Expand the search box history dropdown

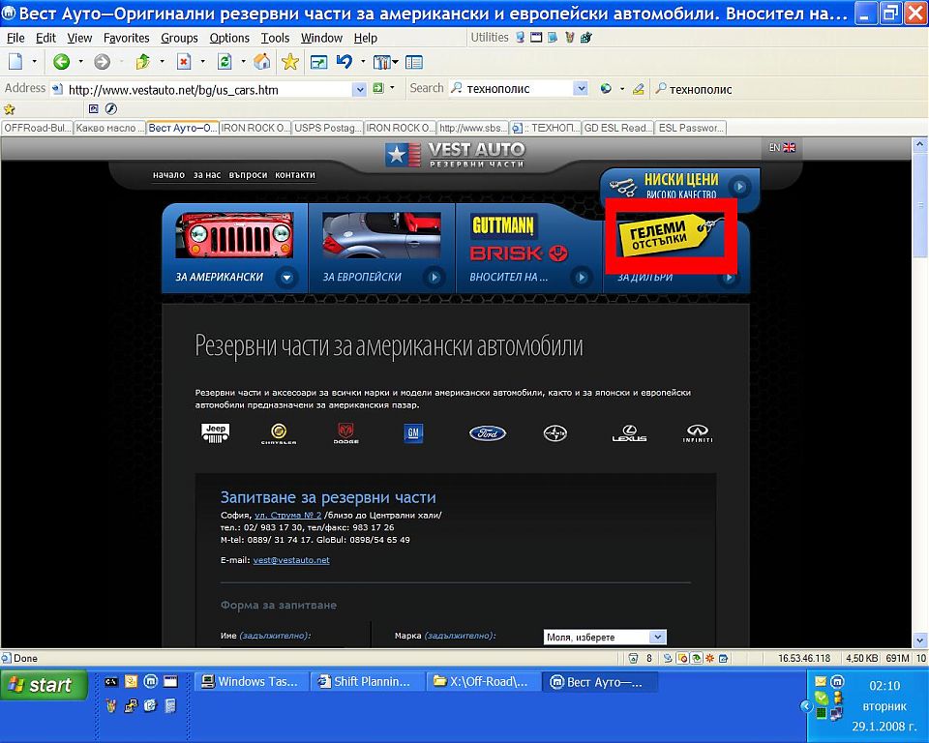point(582,89)
